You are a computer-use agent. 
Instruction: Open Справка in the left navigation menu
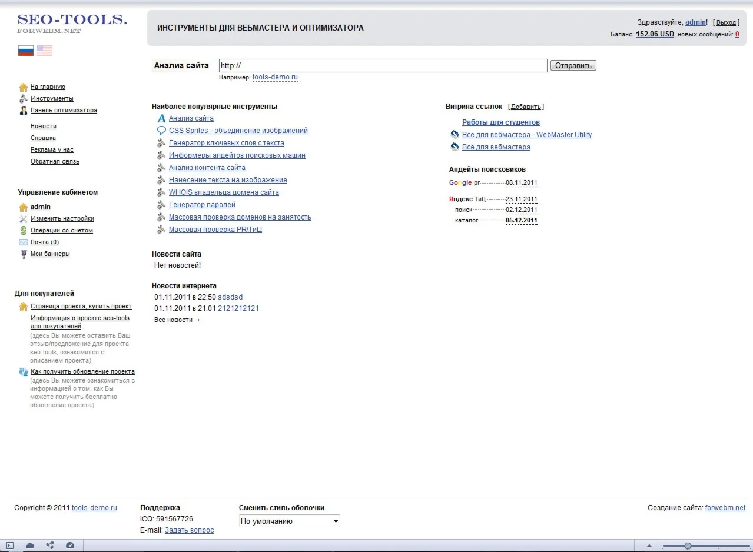[x=43, y=138]
